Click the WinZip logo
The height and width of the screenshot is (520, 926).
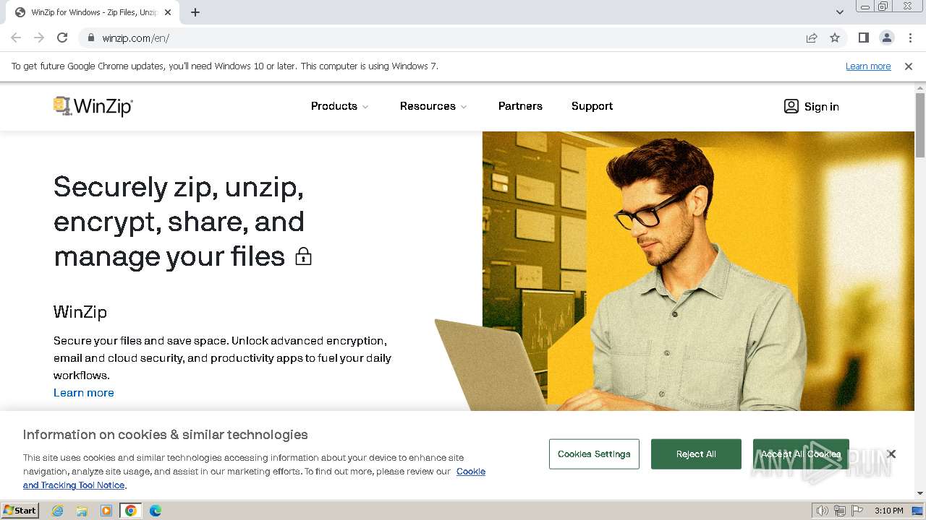point(93,106)
